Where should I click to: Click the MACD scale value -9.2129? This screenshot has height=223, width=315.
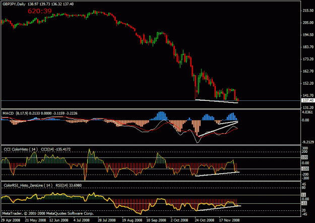point(308,142)
